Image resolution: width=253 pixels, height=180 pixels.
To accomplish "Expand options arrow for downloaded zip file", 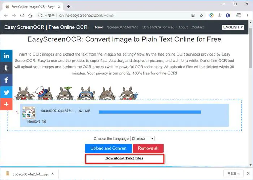I will tap(53, 174).
